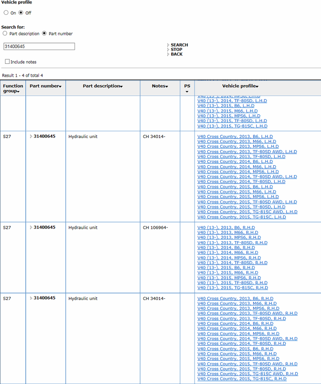Screen dimensions: 321x384
Task: Open link V40 Cross Country, 2014, TF-80SD, R.H.D
Action: coord(242,344)
